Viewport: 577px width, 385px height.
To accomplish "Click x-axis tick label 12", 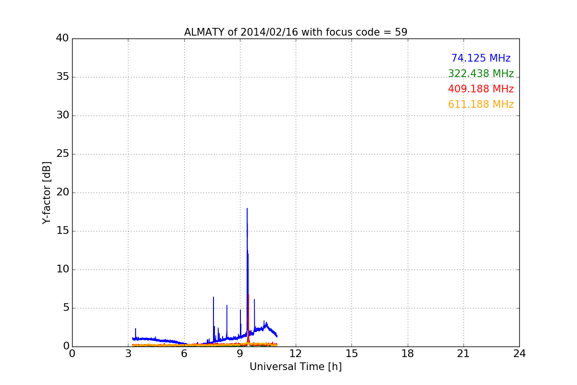I will pyautogui.click(x=296, y=354).
